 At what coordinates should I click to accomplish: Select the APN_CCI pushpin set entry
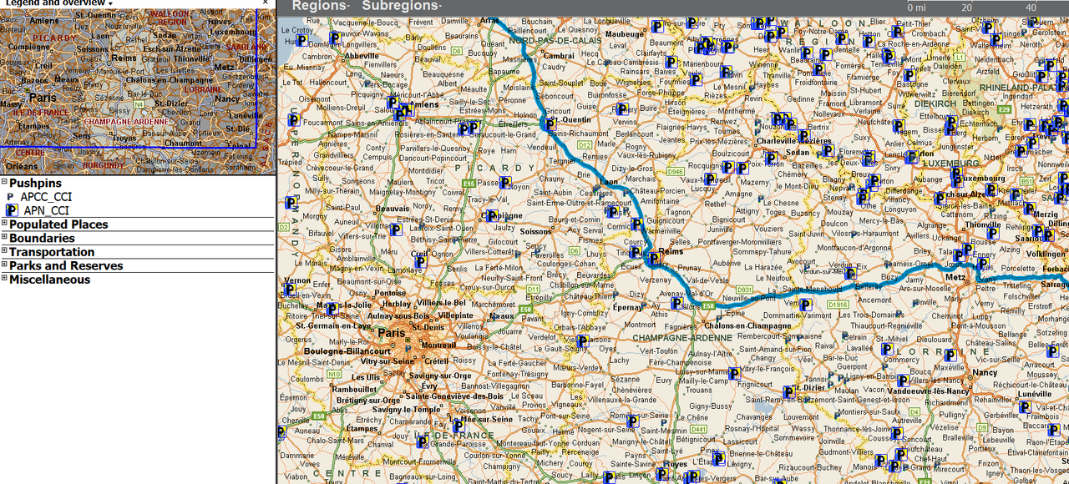pos(46,210)
